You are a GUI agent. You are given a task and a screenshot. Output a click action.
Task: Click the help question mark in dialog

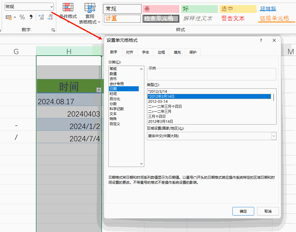261,41
